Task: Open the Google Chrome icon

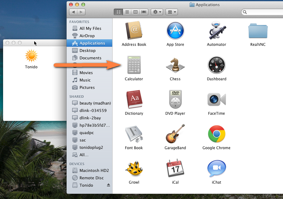Action: (216, 134)
